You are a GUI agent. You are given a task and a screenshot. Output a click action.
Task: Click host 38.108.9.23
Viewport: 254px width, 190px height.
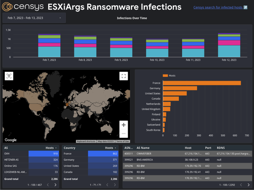click(191, 160)
